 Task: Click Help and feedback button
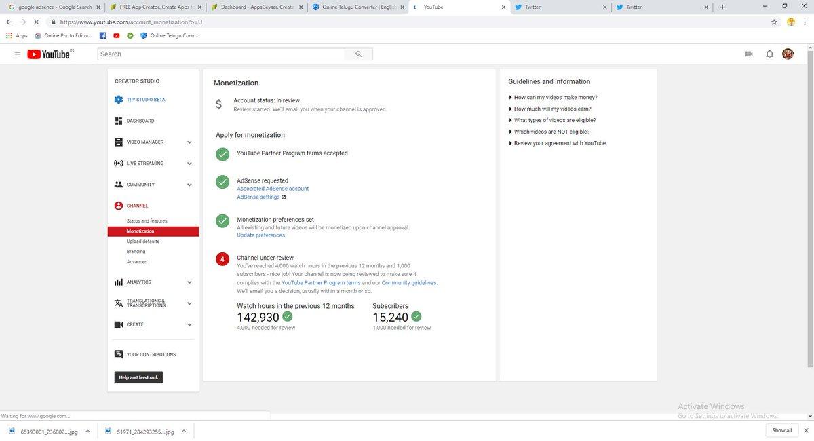tap(138, 377)
